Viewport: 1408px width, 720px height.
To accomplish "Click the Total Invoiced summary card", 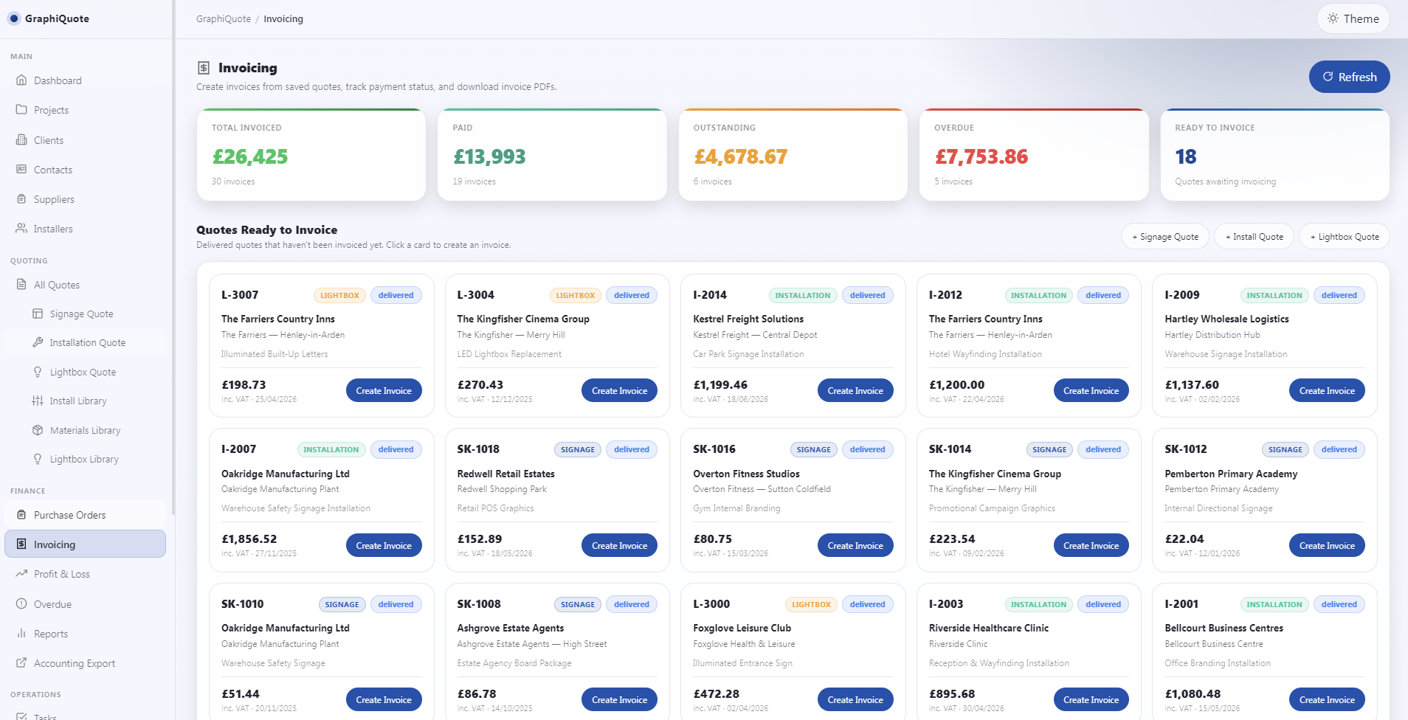I will pos(311,155).
